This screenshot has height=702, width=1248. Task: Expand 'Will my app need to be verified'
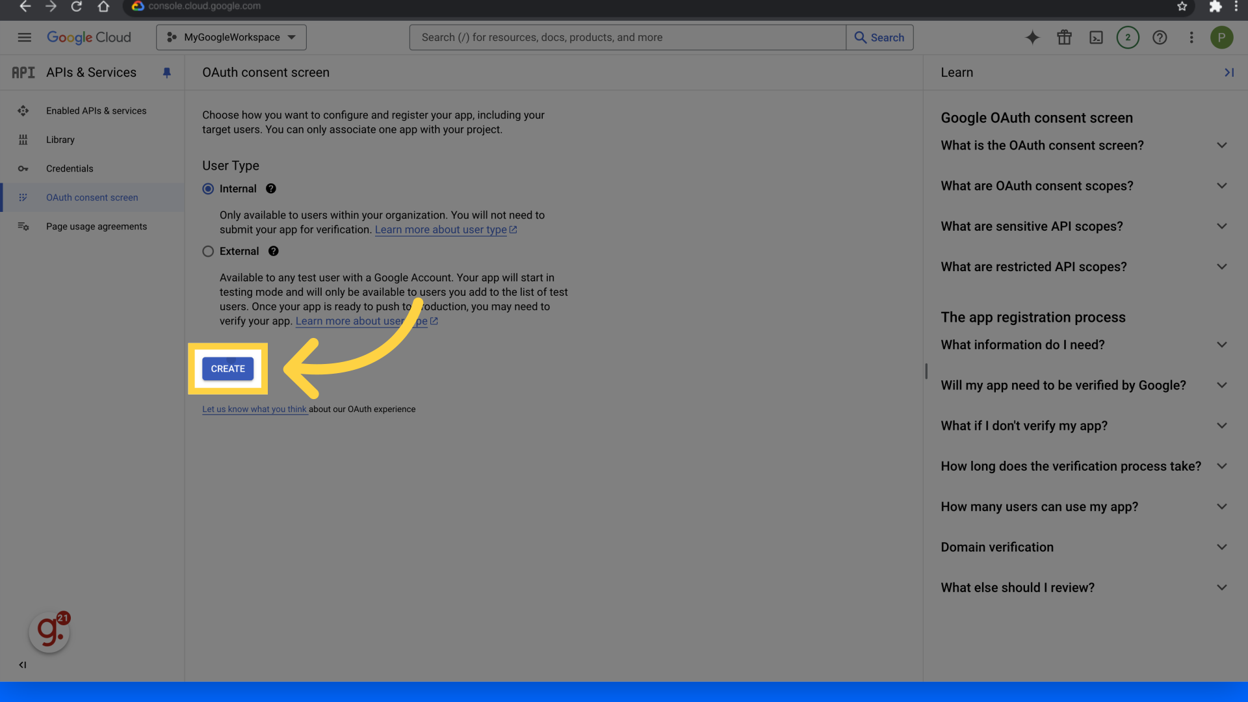pyautogui.click(x=1084, y=385)
